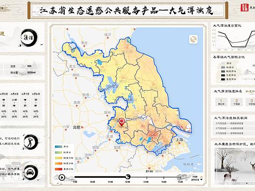Click the 大气浑浊度日变化 line chart
The width and height of the screenshot is (255, 191).
235,40
